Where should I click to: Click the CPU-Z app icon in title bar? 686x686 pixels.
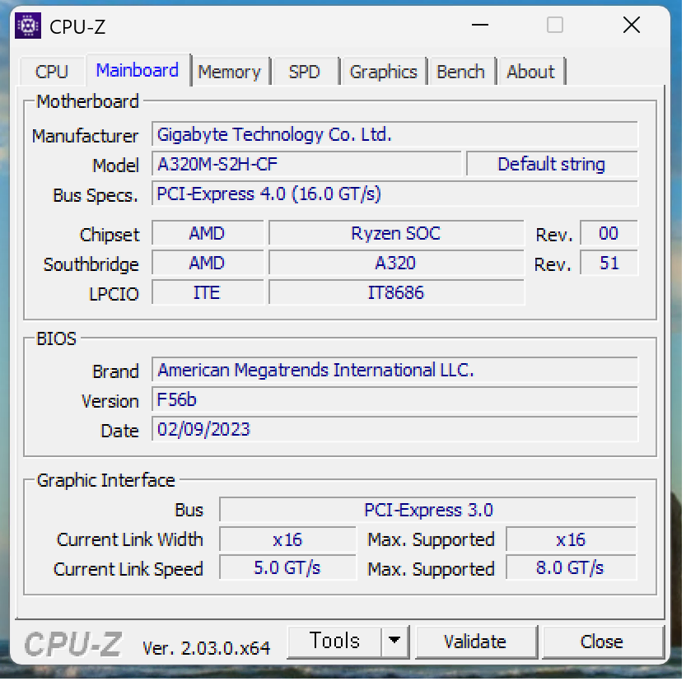pos(28,26)
